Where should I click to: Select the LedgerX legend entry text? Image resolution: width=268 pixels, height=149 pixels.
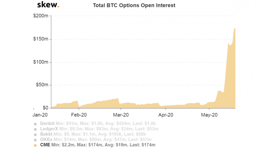click(x=99, y=129)
